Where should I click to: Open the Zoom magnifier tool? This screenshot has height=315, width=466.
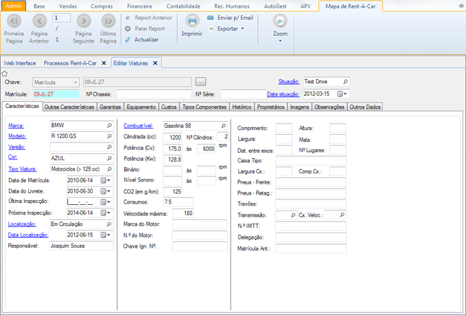280,21
